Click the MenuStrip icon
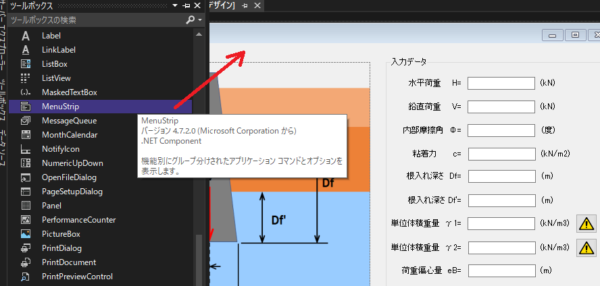 [x=26, y=107]
